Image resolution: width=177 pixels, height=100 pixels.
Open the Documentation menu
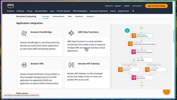point(41,11)
